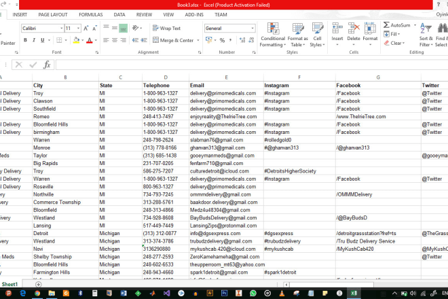The width and height of the screenshot is (448, 299).
Task: Select the Sheet1 tab
Action: [10, 284]
